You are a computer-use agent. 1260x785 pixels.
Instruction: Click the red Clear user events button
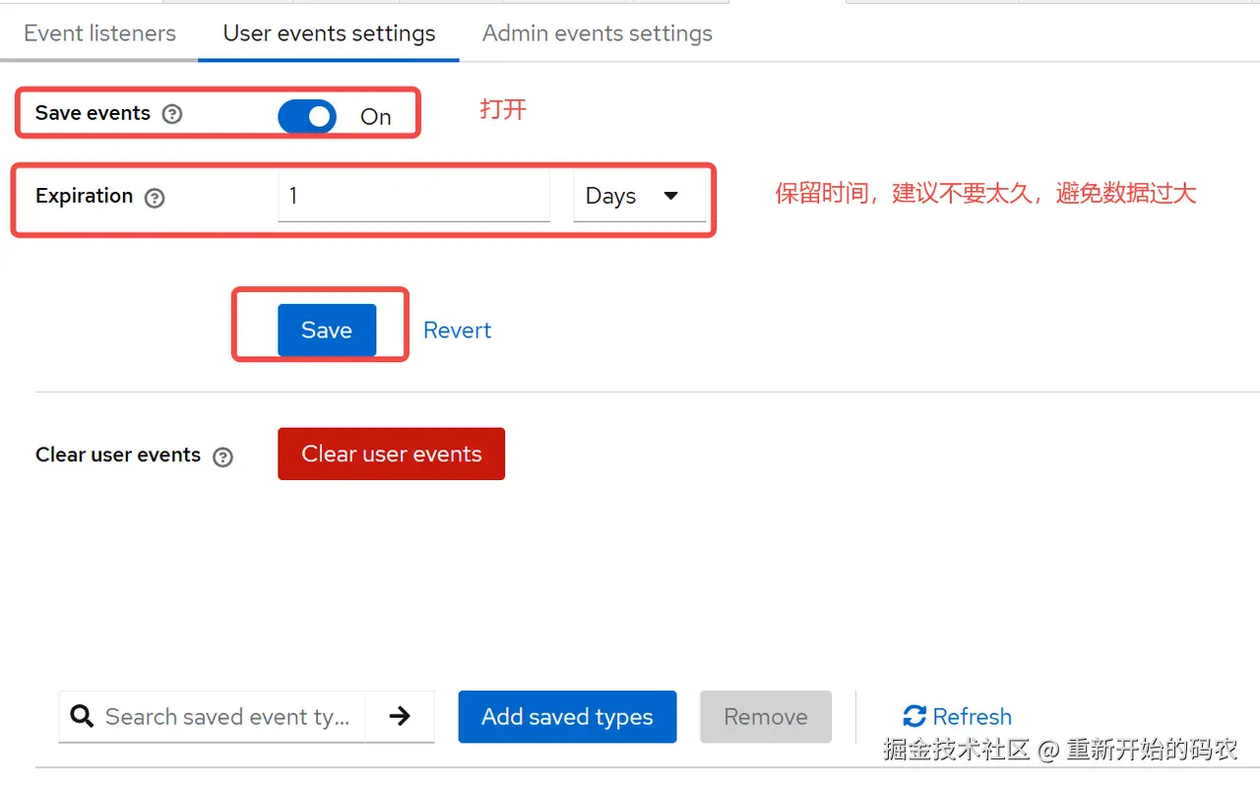[x=391, y=453]
